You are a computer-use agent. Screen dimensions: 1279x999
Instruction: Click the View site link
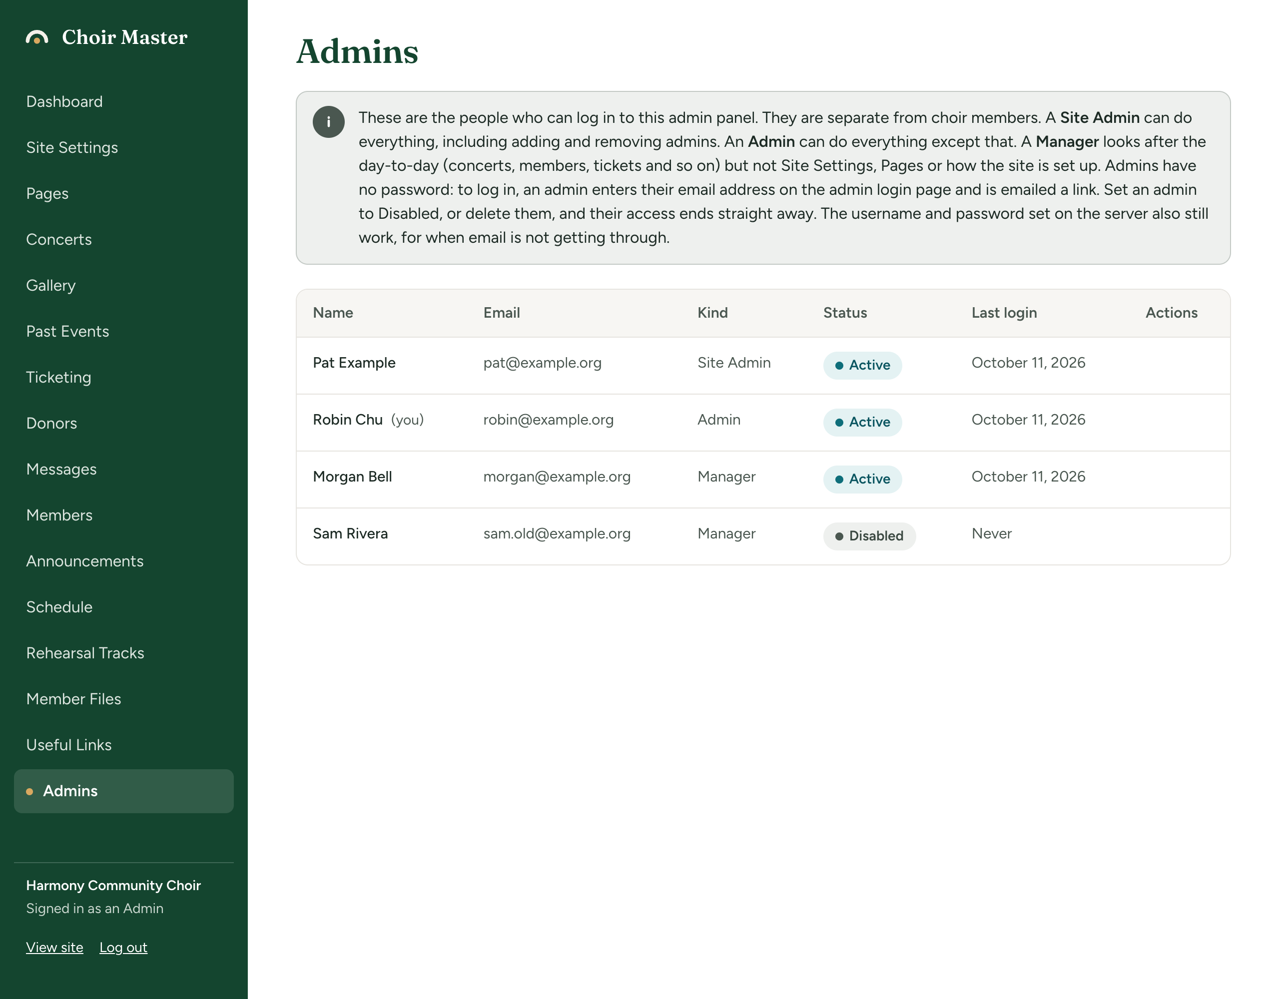tap(54, 948)
